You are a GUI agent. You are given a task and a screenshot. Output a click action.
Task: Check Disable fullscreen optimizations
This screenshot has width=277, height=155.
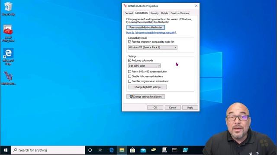(130, 76)
